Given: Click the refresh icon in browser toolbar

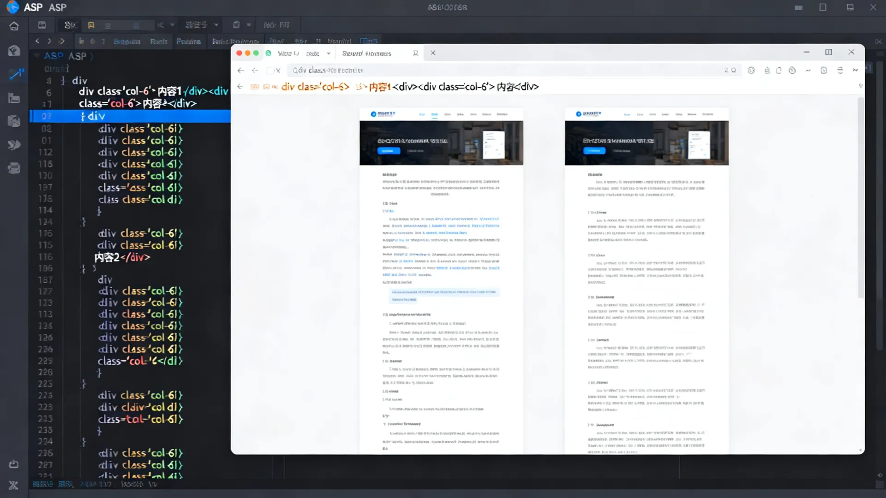Looking at the screenshot, I should pos(779,70).
